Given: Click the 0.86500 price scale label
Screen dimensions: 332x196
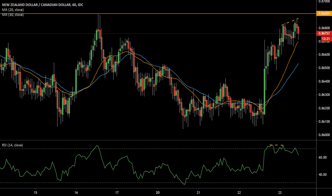Looking at the screenshot, I should point(323,68).
